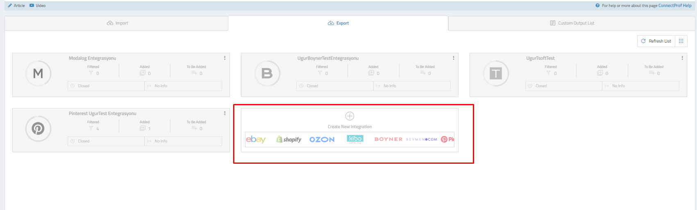Click the grid view icon beside Refresh List

pyautogui.click(x=681, y=41)
